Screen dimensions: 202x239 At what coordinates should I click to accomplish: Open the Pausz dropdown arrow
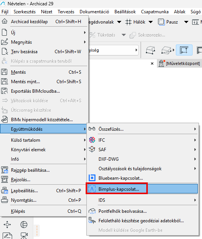click(186, 22)
